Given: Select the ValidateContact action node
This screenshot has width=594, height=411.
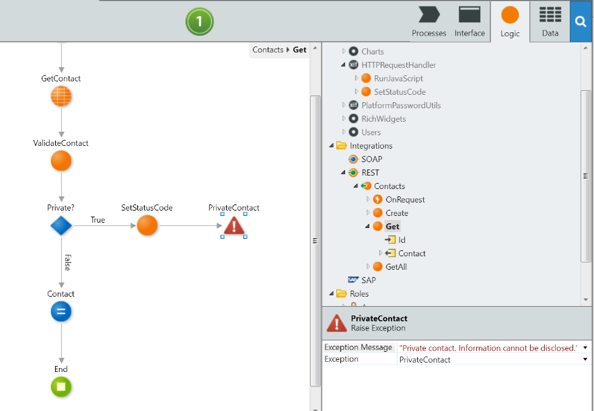Looking at the screenshot, I should click(61, 161).
